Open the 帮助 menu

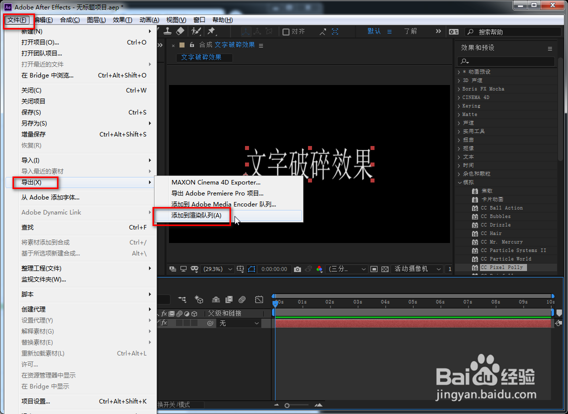[222, 19]
